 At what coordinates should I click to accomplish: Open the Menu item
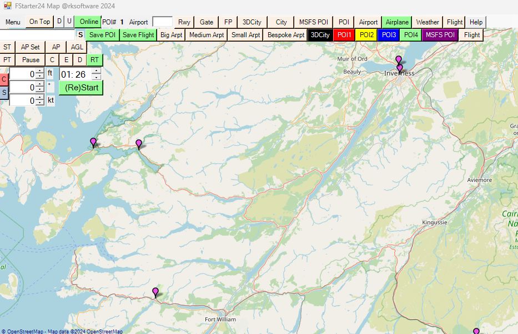(13, 22)
